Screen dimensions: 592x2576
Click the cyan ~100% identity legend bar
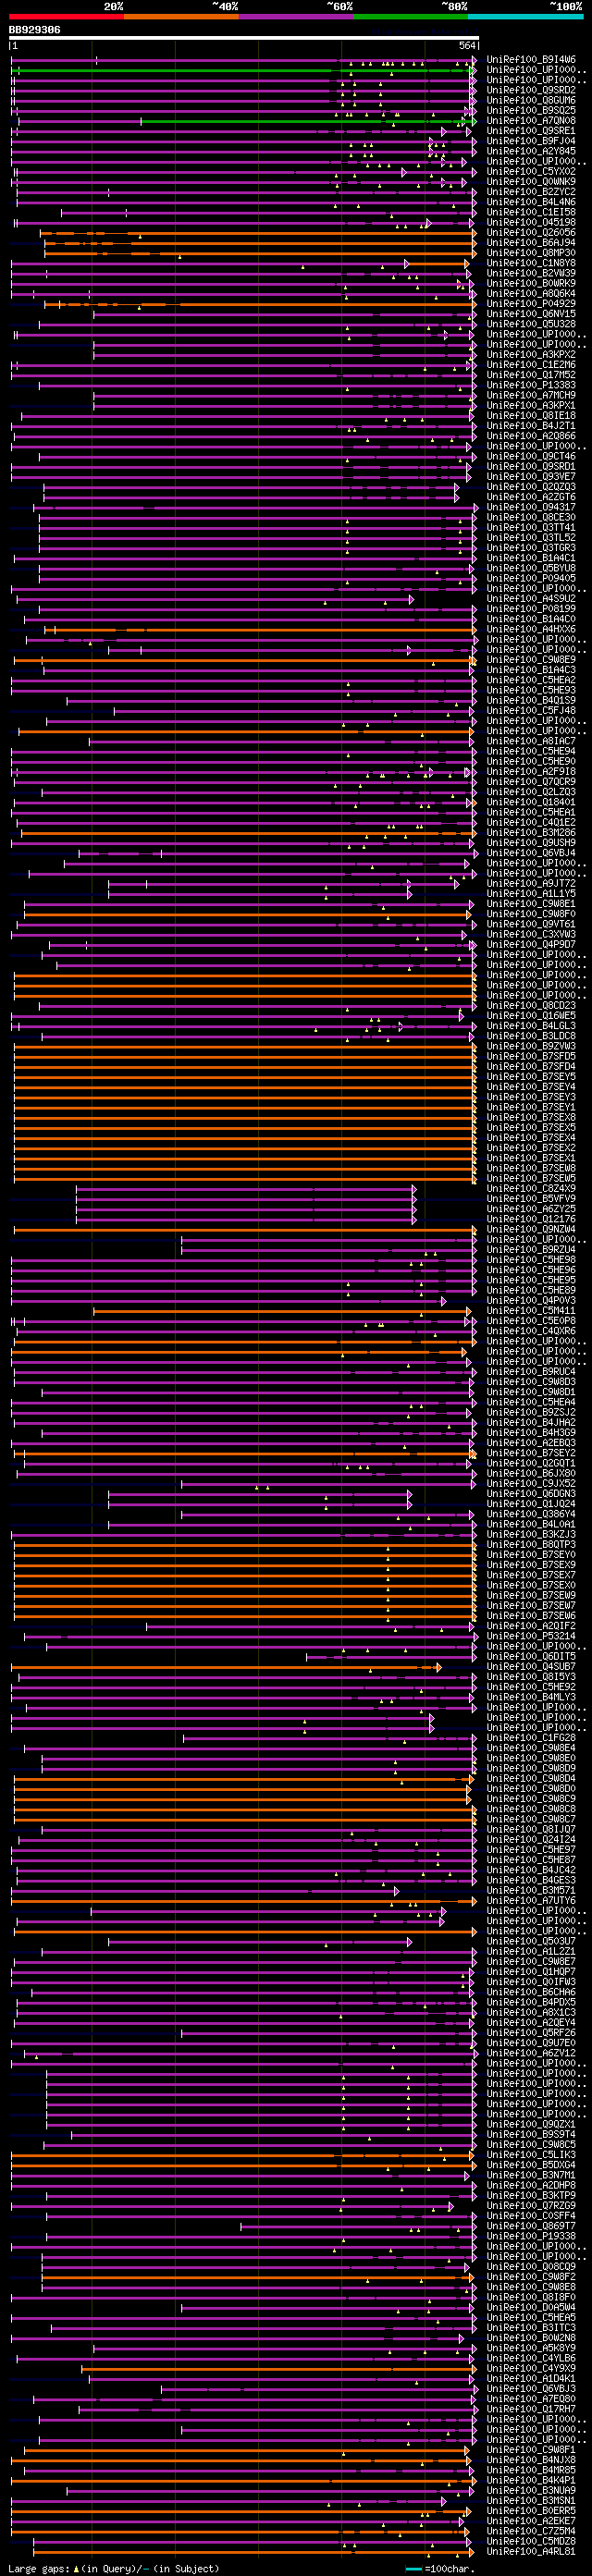pyautogui.click(x=525, y=17)
